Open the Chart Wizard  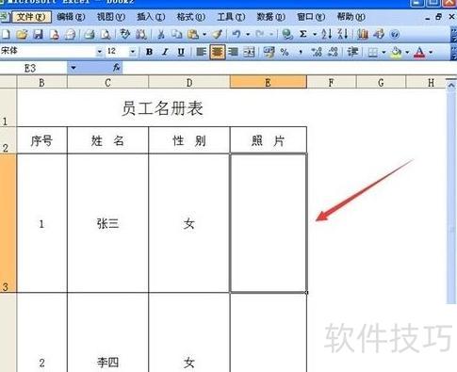[x=363, y=34]
